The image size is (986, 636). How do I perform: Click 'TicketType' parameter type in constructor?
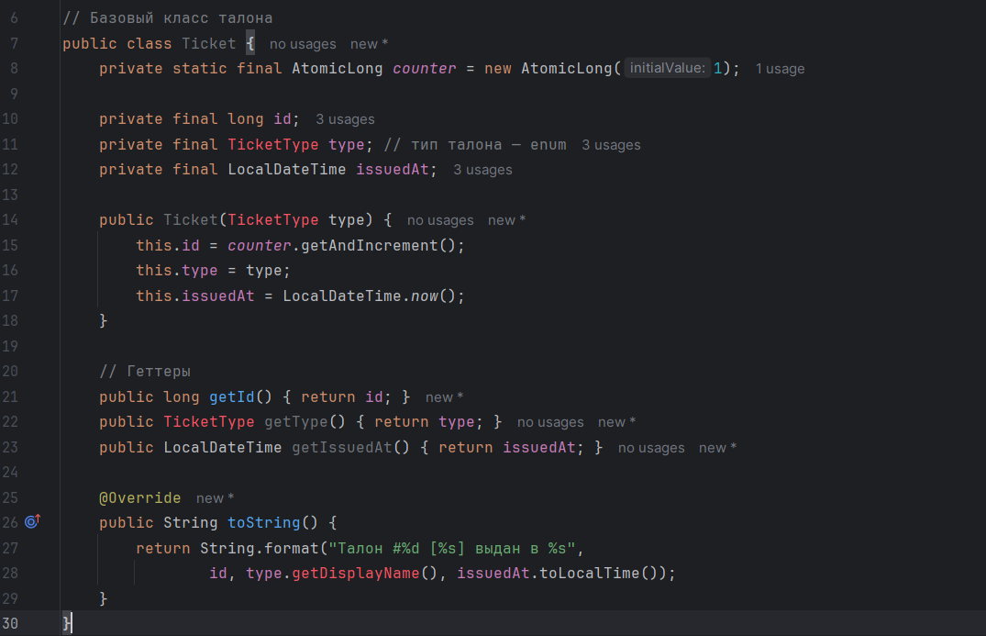point(273,219)
